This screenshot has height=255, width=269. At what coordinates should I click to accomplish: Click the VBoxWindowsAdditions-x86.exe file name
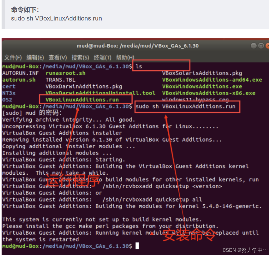pos(209,93)
